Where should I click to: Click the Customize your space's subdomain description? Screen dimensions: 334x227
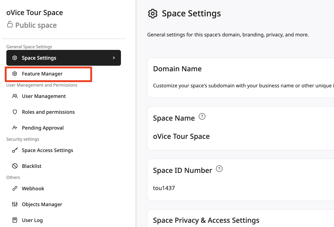243,86
